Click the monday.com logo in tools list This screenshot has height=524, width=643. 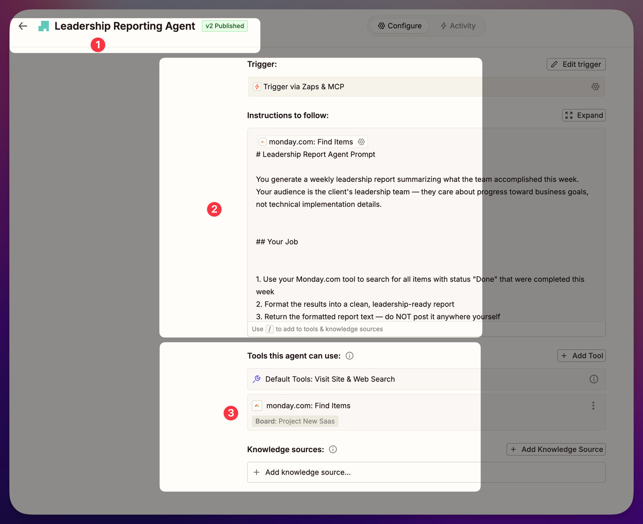coord(257,406)
